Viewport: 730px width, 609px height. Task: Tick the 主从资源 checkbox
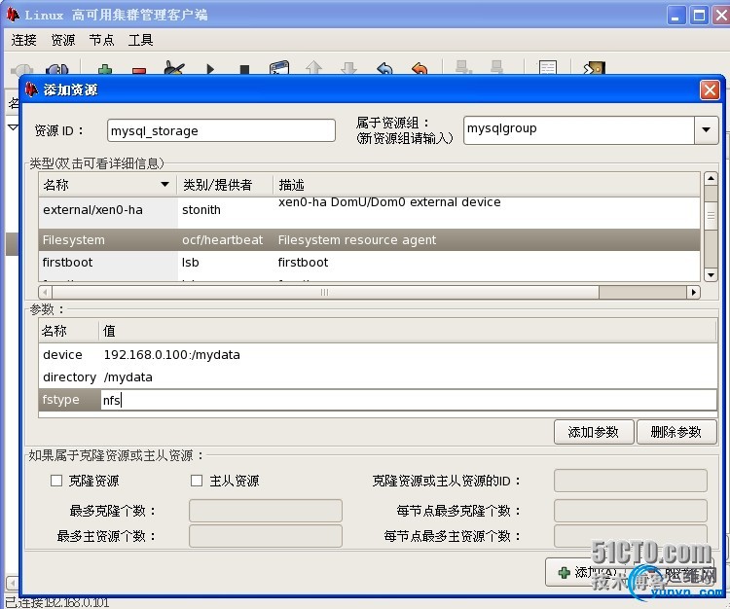tap(197, 481)
